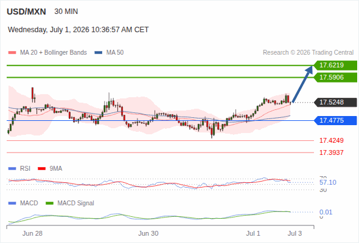Click the RSI value 57.10
Screen dimensions: 359x243
[328, 182]
